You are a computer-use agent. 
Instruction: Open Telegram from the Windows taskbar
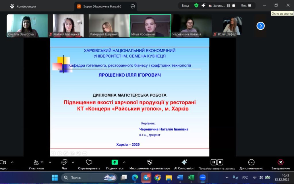[146, 177]
